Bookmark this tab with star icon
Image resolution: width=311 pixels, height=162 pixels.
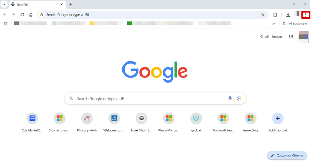point(263,15)
